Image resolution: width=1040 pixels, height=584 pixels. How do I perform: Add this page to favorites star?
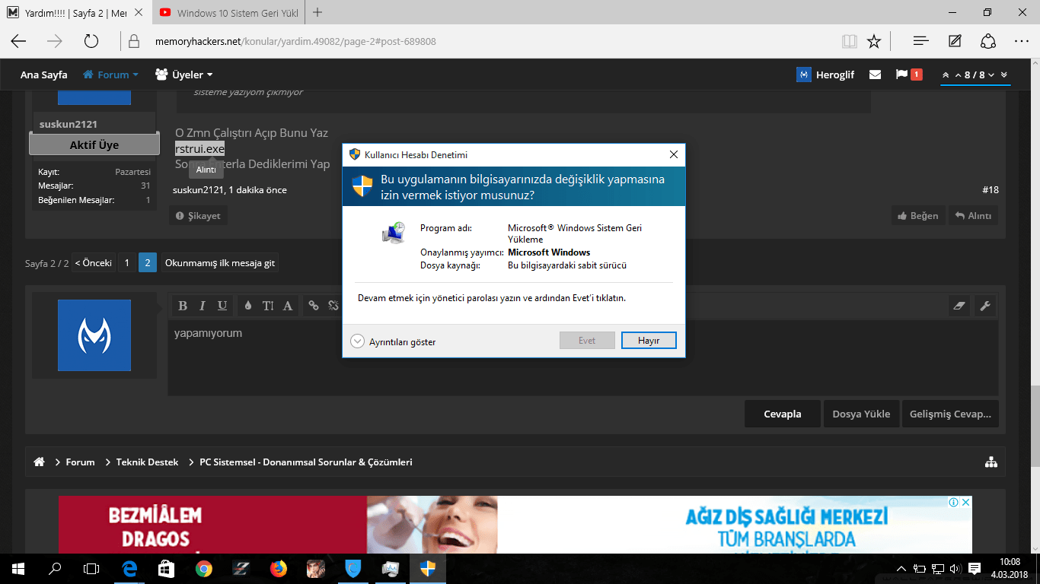click(874, 42)
